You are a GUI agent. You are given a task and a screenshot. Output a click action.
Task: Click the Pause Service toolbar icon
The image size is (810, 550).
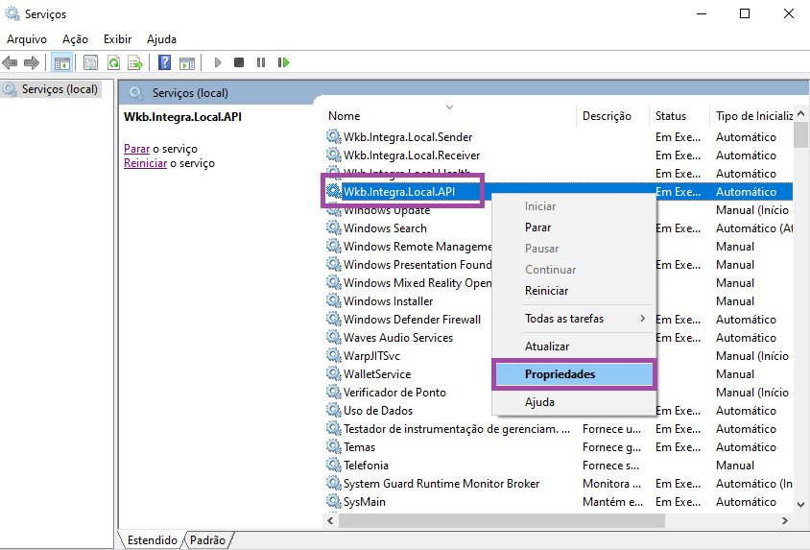pos(261,63)
